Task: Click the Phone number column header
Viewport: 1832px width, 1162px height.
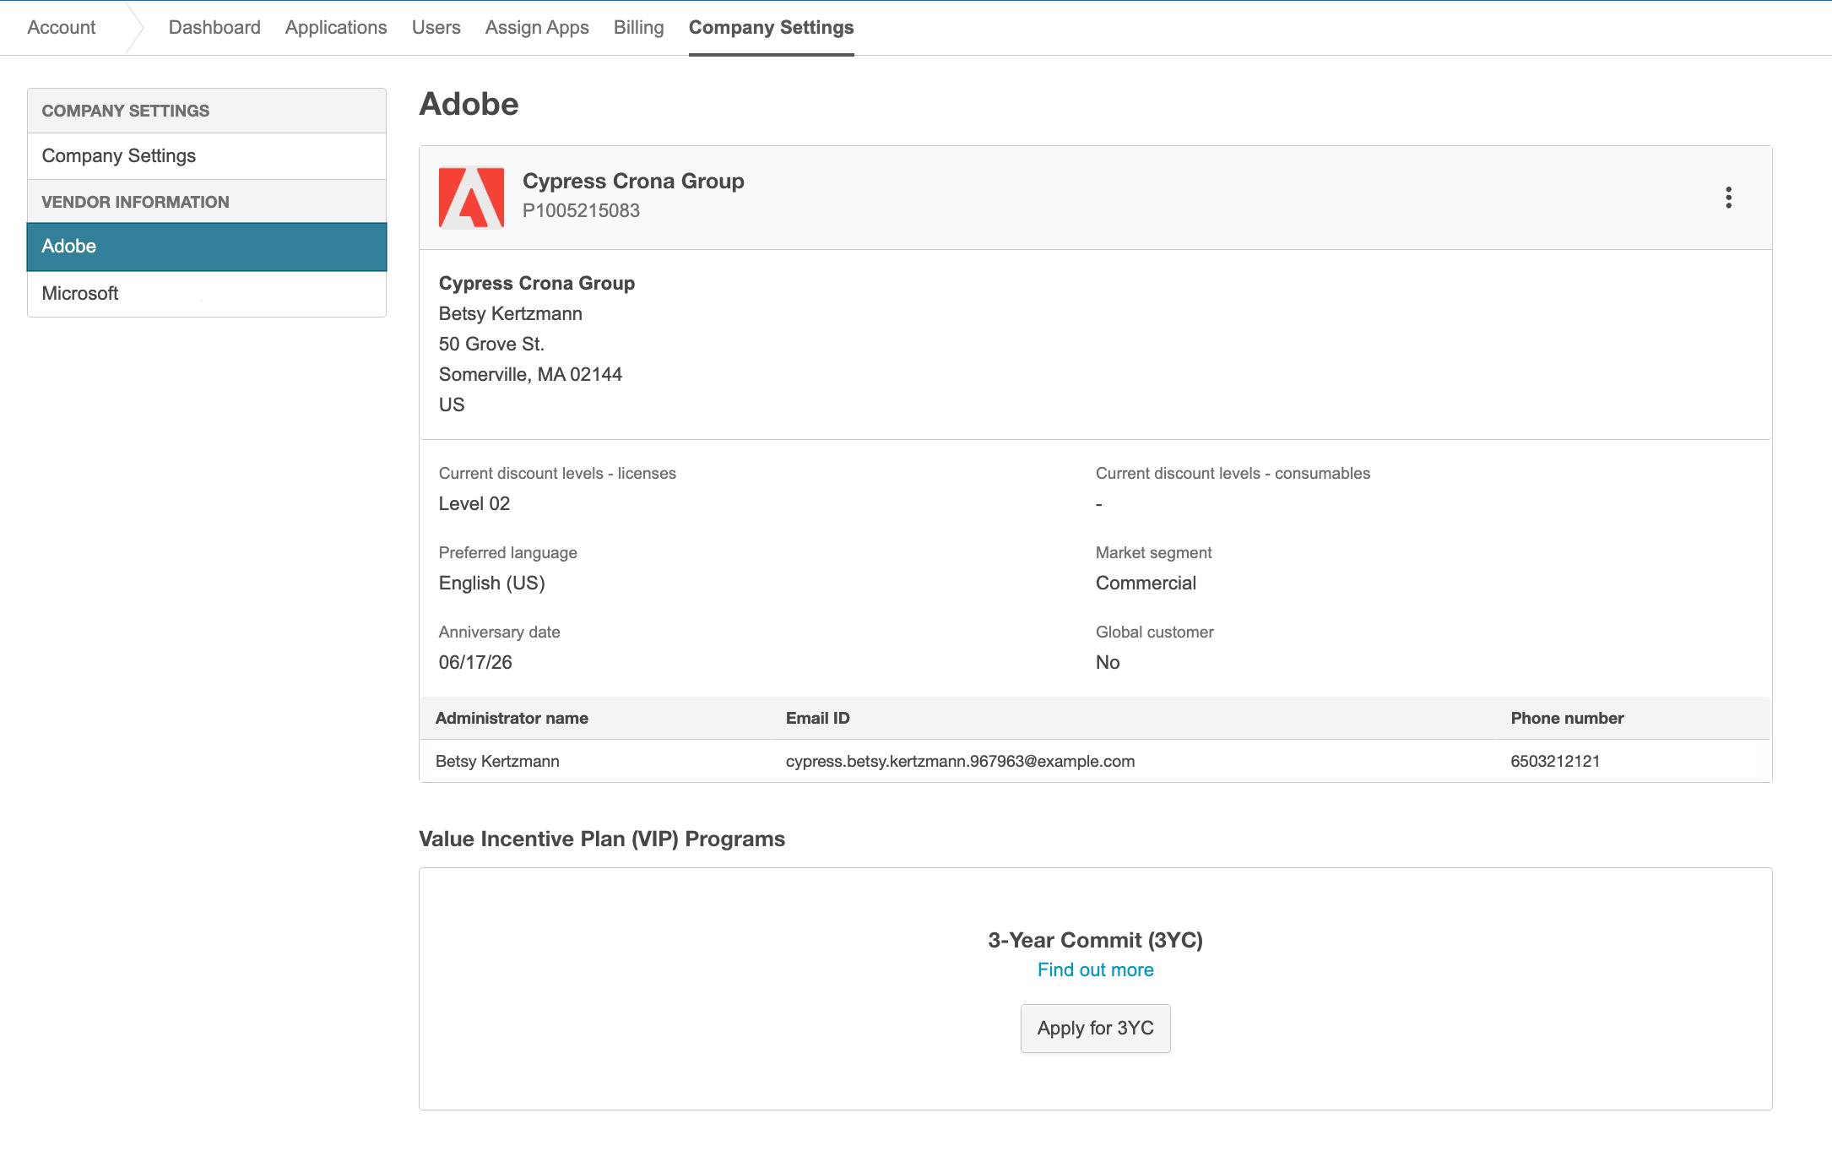Action: click(1567, 719)
